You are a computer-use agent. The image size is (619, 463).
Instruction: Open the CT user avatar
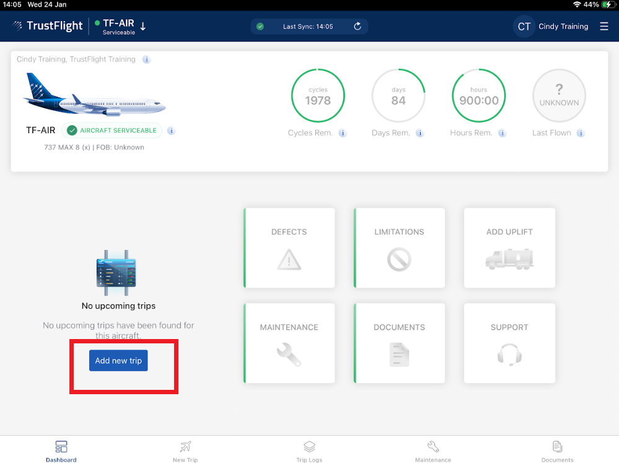524,27
